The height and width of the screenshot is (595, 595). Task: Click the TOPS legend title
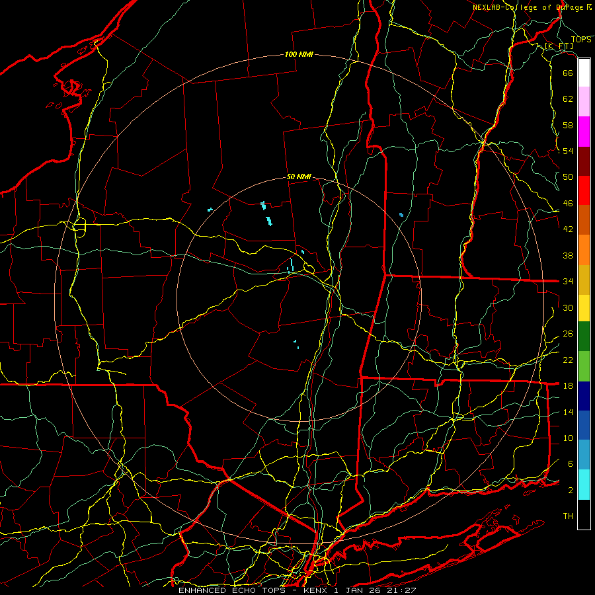pos(581,40)
